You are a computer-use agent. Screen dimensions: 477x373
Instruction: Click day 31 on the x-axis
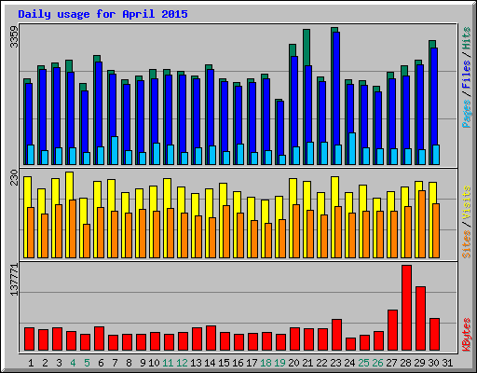click(447, 363)
